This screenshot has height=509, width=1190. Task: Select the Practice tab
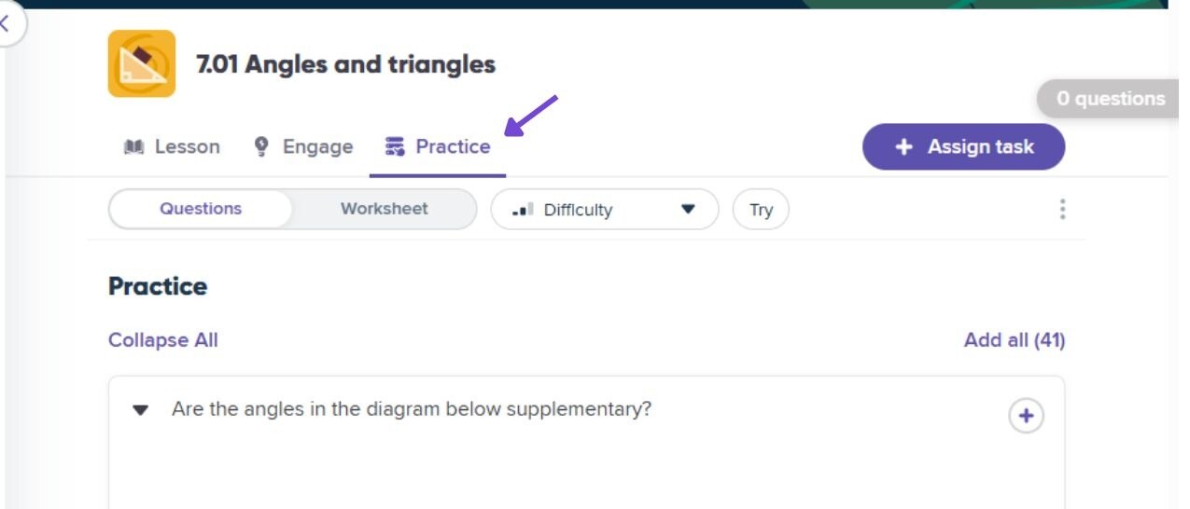point(438,146)
